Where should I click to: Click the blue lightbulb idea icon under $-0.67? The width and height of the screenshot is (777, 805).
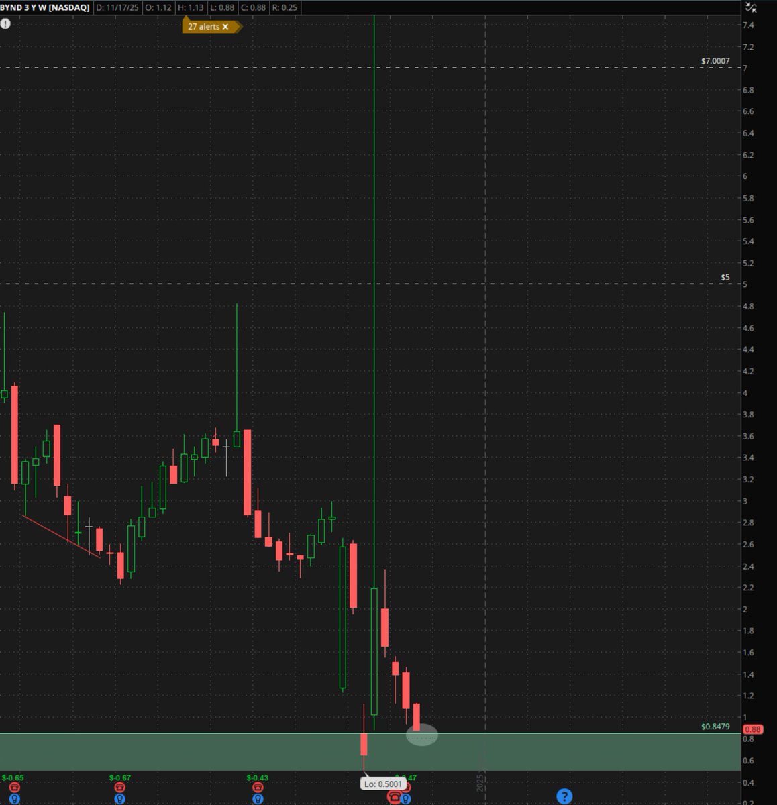(119, 798)
